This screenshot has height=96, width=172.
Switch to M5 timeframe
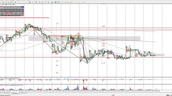click(x=65, y=2)
